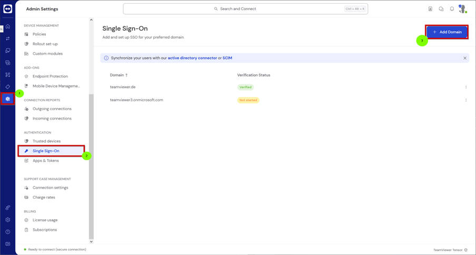Dismiss the synchronize users info banner
Image resolution: width=476 pixels, height=255 pixels.
465,58
